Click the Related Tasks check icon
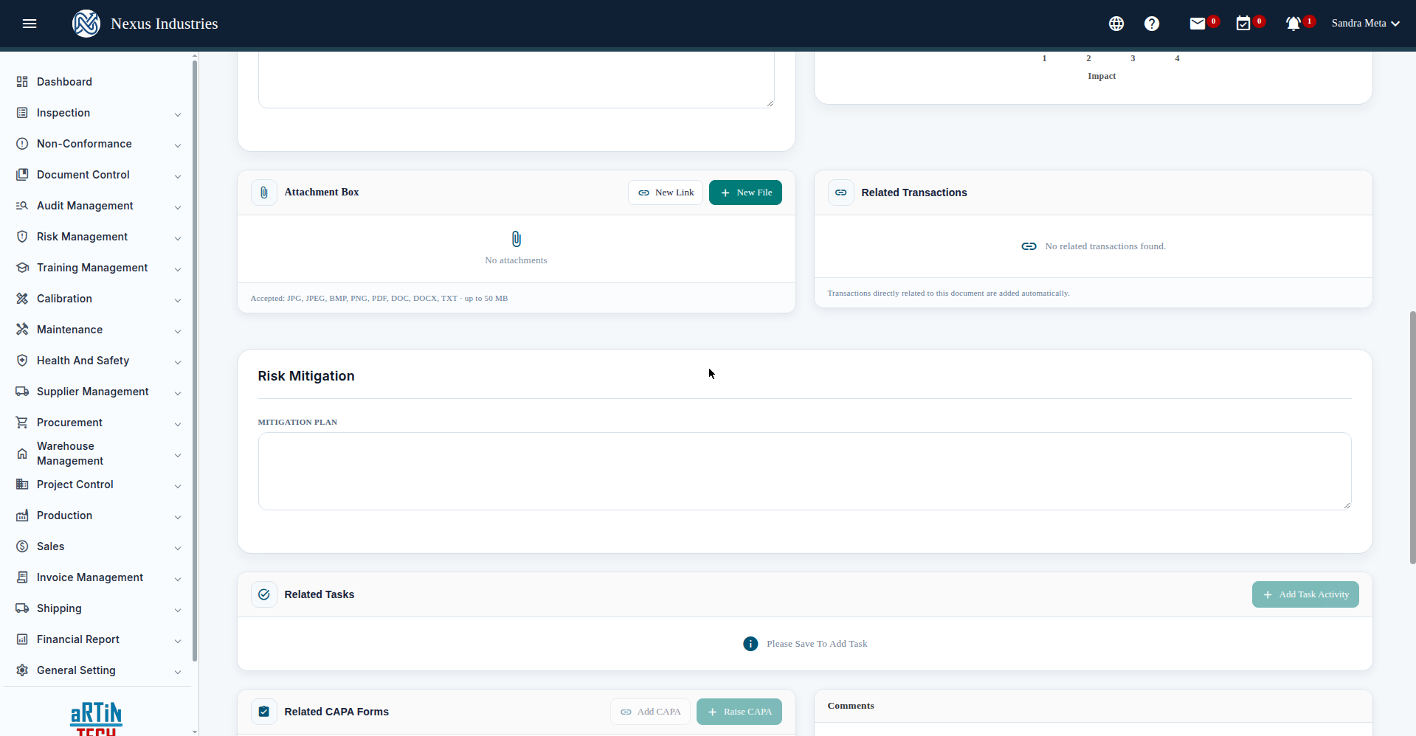The width and height of the screenshot is (1416, 736). (x=264, y=594)
